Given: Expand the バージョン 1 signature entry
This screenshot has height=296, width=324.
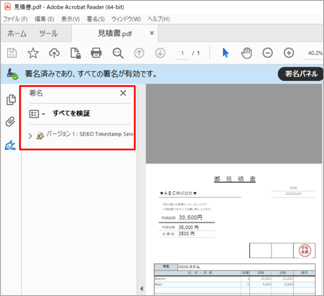Looking at the screenshot, I should point(31,136).
